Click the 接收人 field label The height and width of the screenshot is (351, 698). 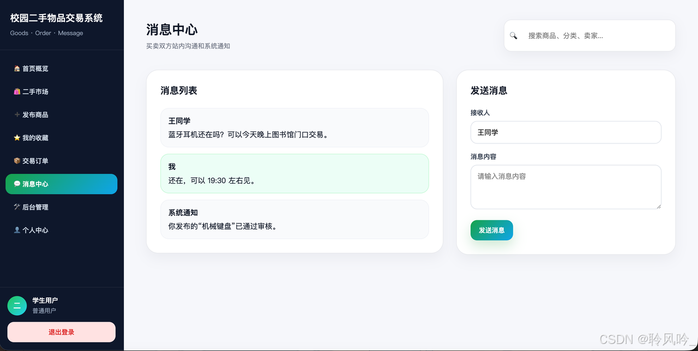pos(480,113)
